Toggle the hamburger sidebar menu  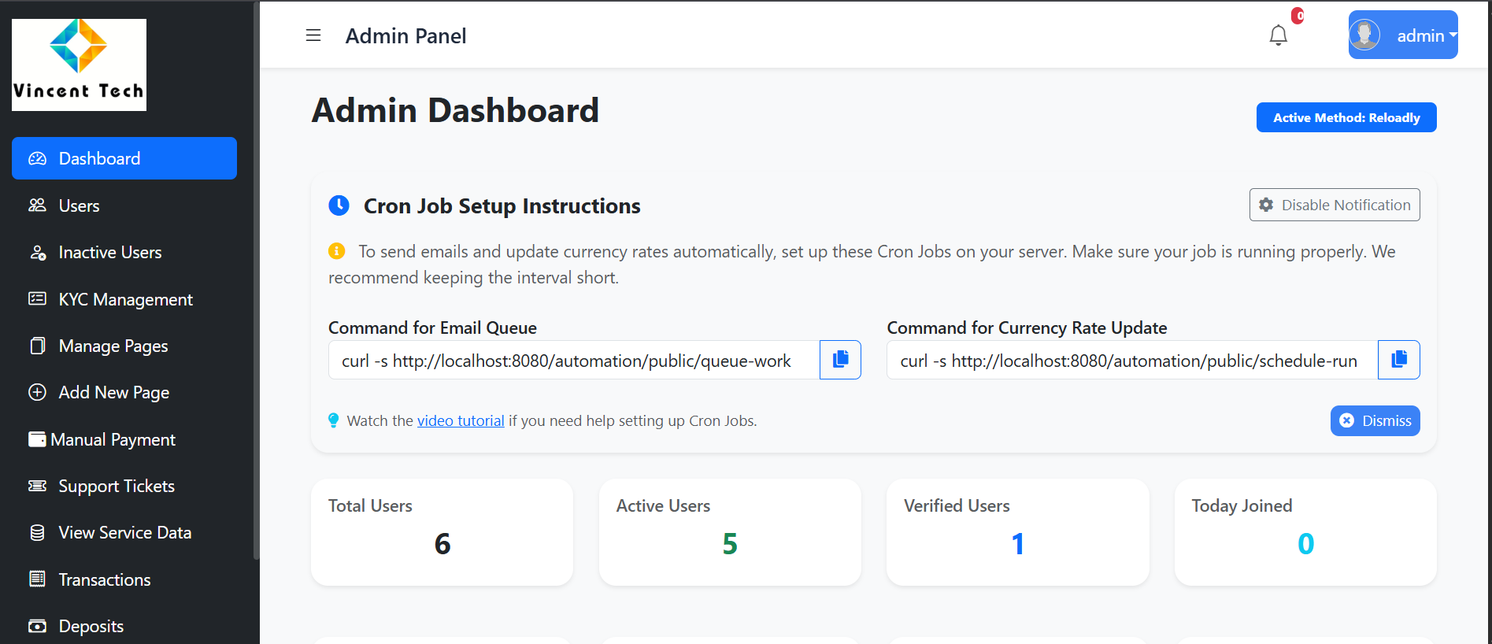(x=313, y=35)
